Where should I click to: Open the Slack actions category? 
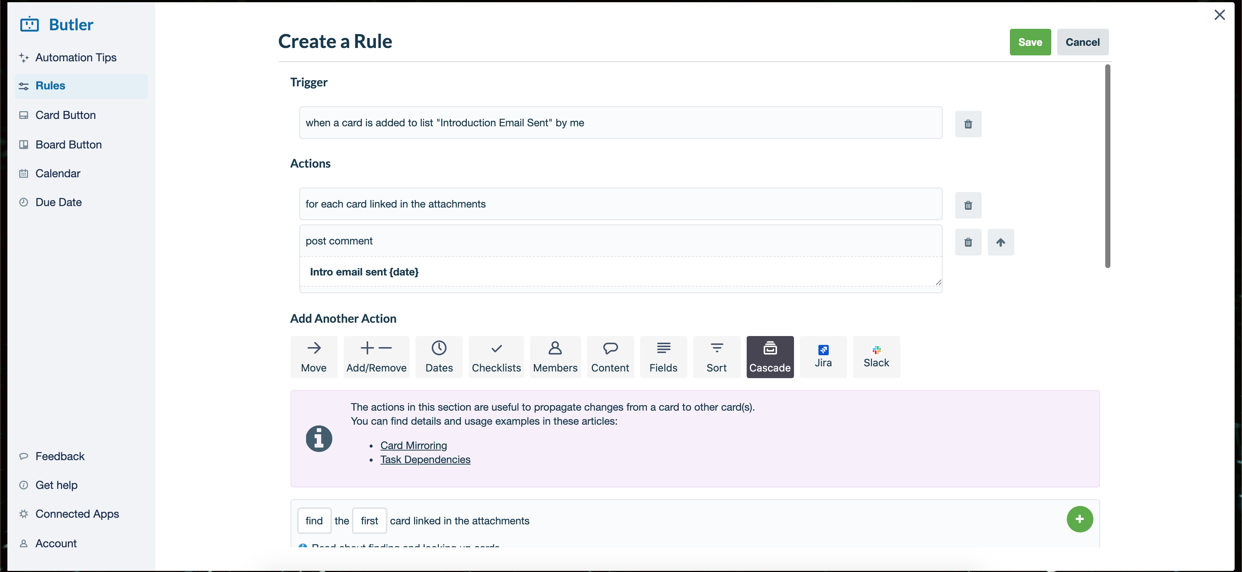[x=876, y=357]
